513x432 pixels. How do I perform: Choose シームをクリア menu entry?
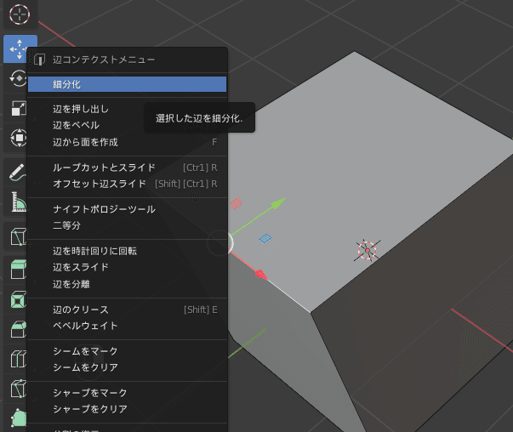click(127, 367)
